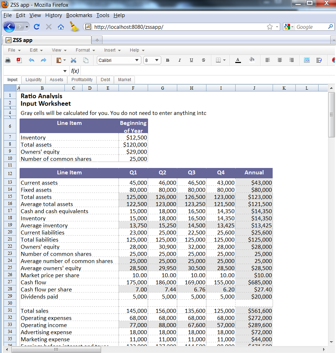This screenshot has width=336, height=353.
Task: Toggle underline formatting
Action: point(191,60)
